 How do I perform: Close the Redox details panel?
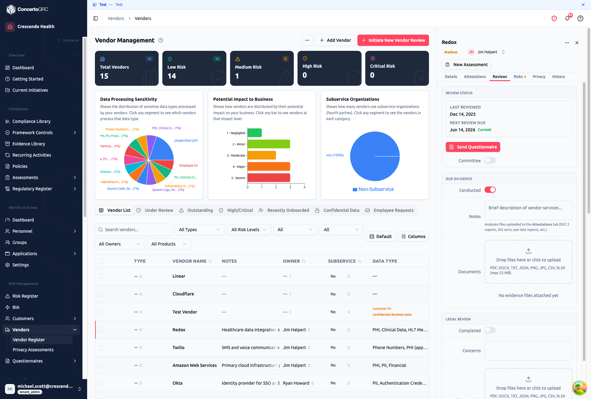click(577, 43)
